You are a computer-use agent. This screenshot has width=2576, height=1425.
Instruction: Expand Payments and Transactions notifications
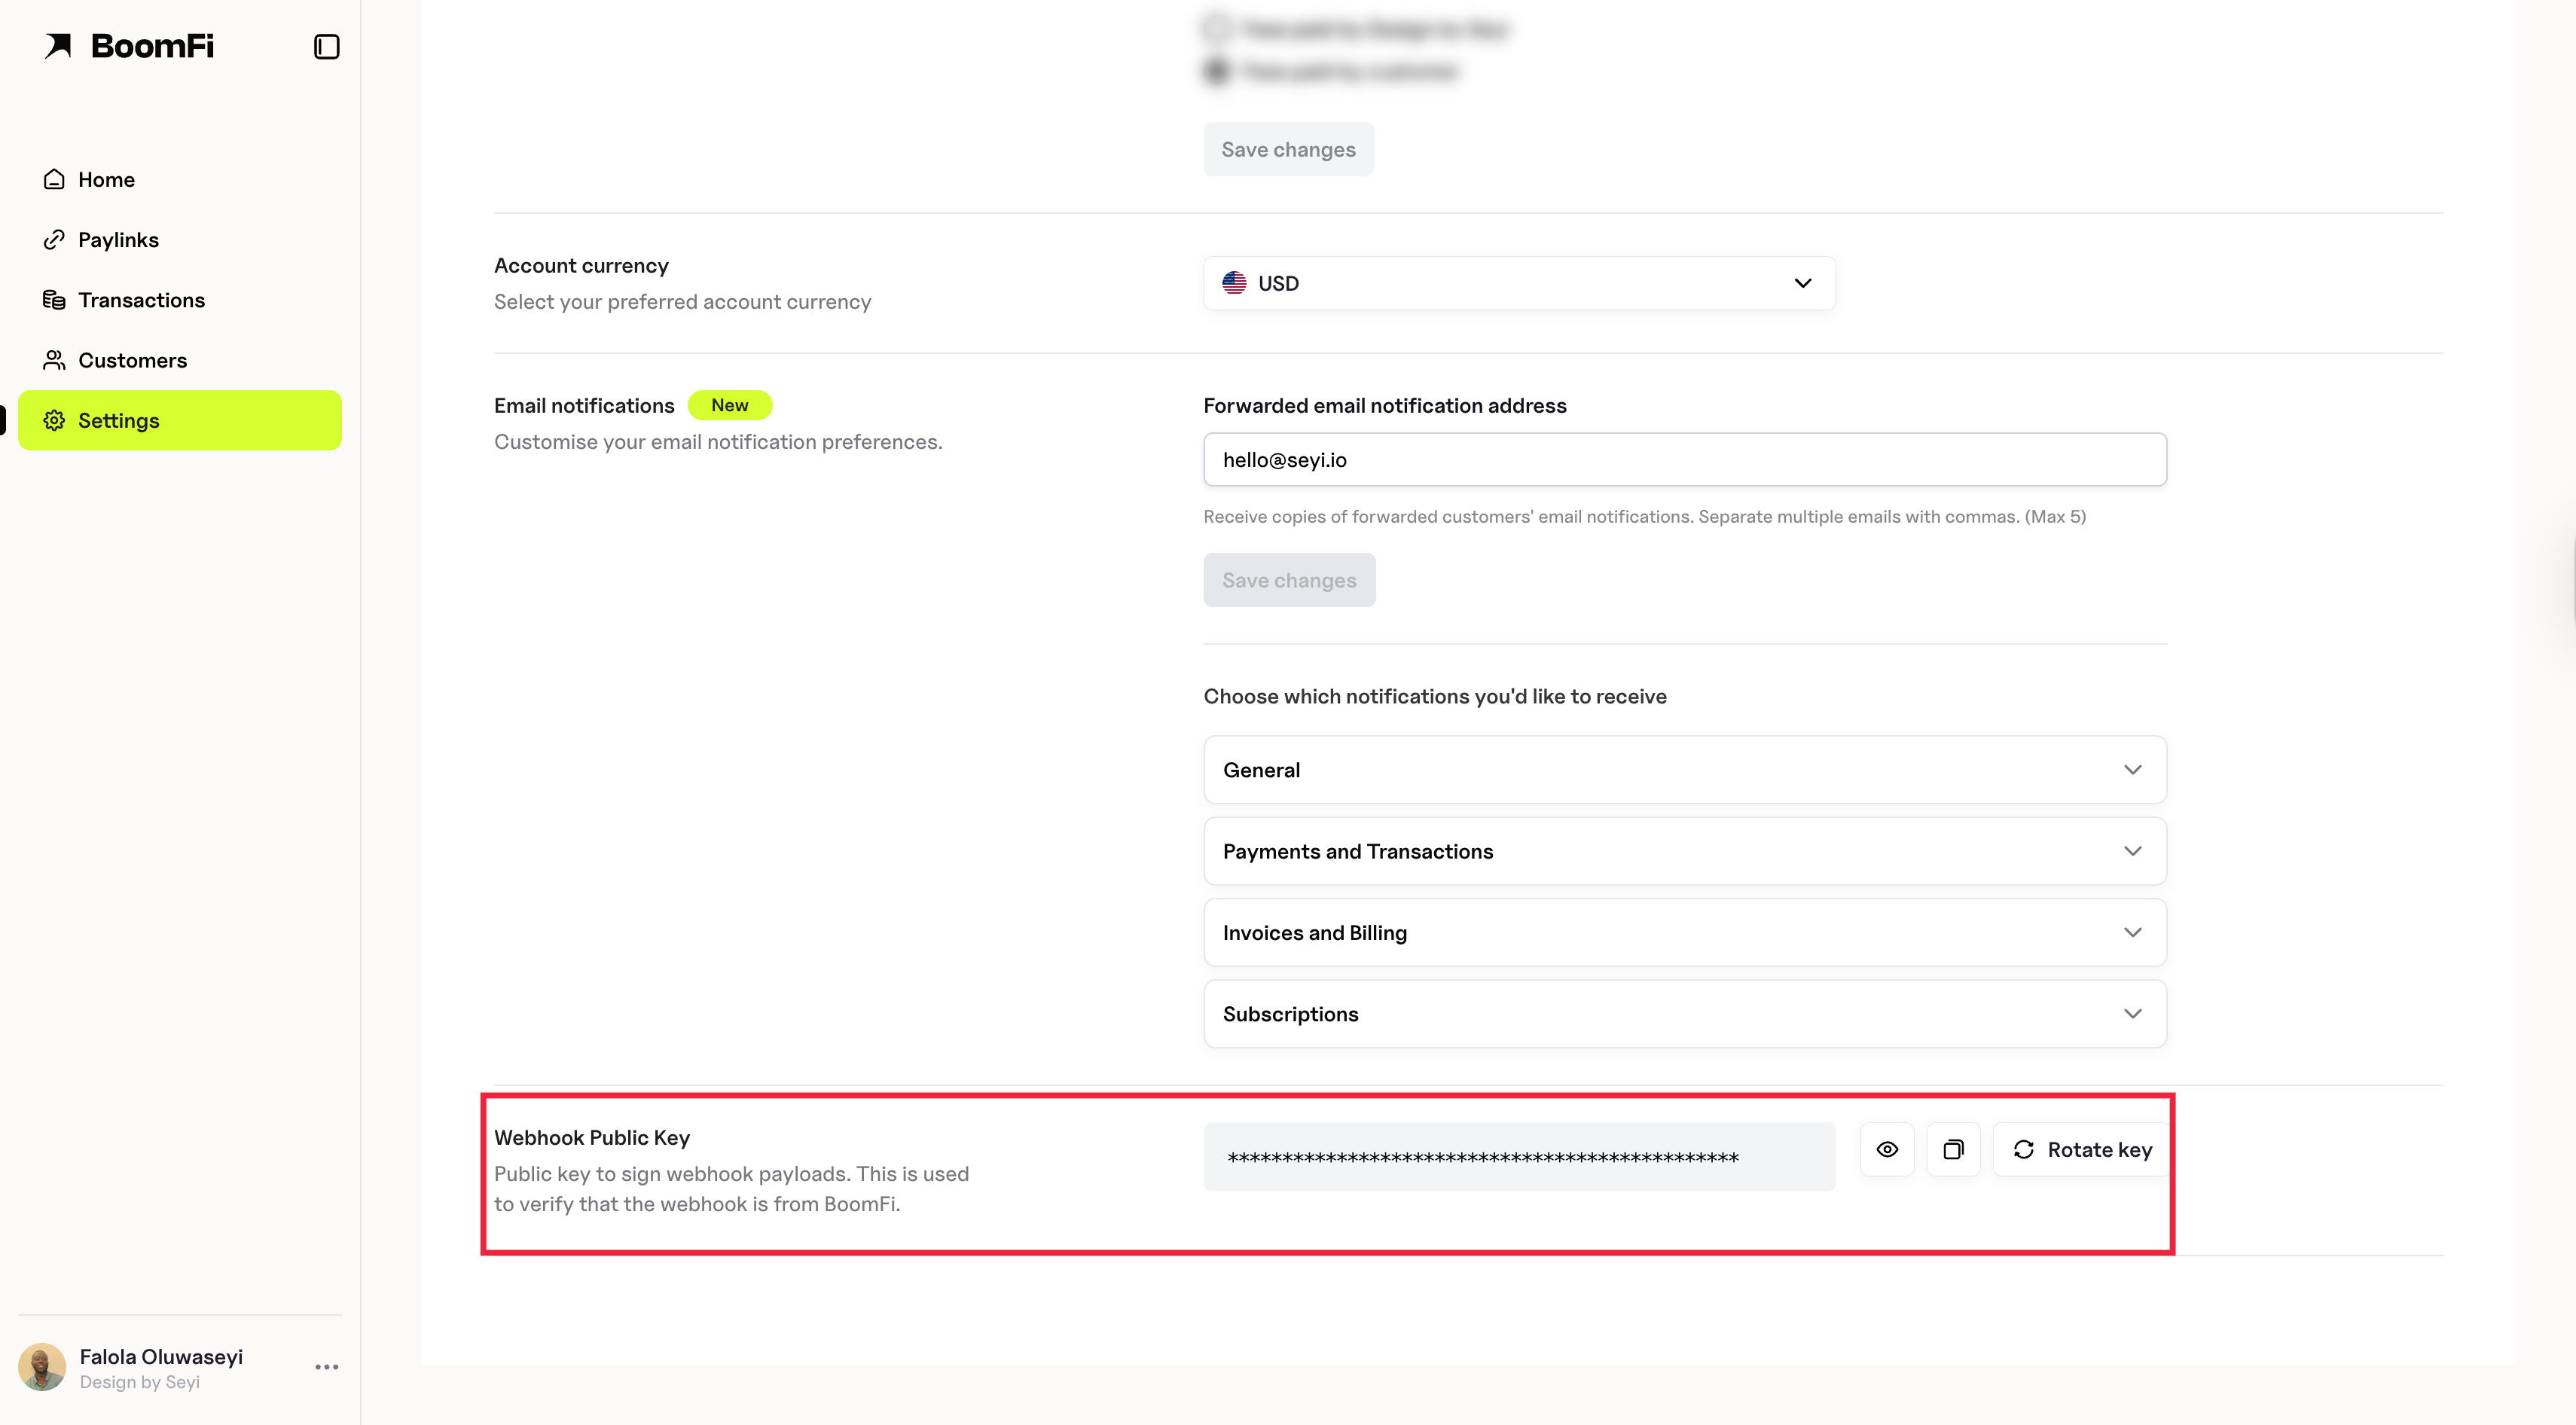pos(1685,851)
